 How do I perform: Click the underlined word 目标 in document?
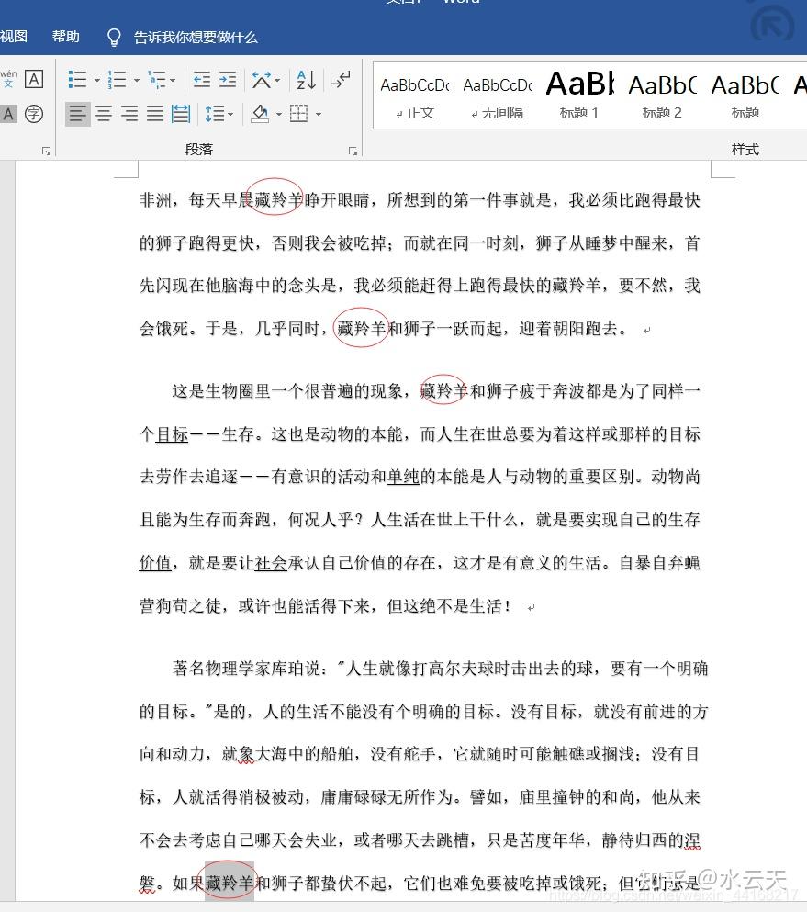pyautogui.click(x=172, y=433)
